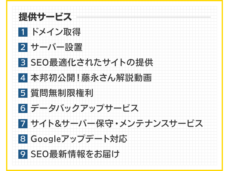
Task: Click the number 3 badge icon
Action: click(x=23, y=63)
